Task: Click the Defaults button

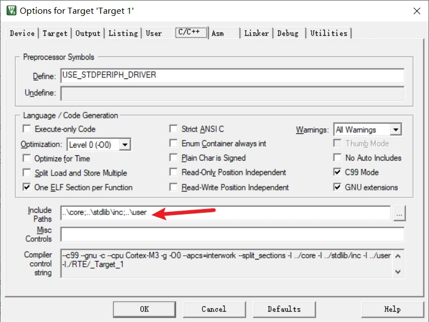Action: (284, 309)
